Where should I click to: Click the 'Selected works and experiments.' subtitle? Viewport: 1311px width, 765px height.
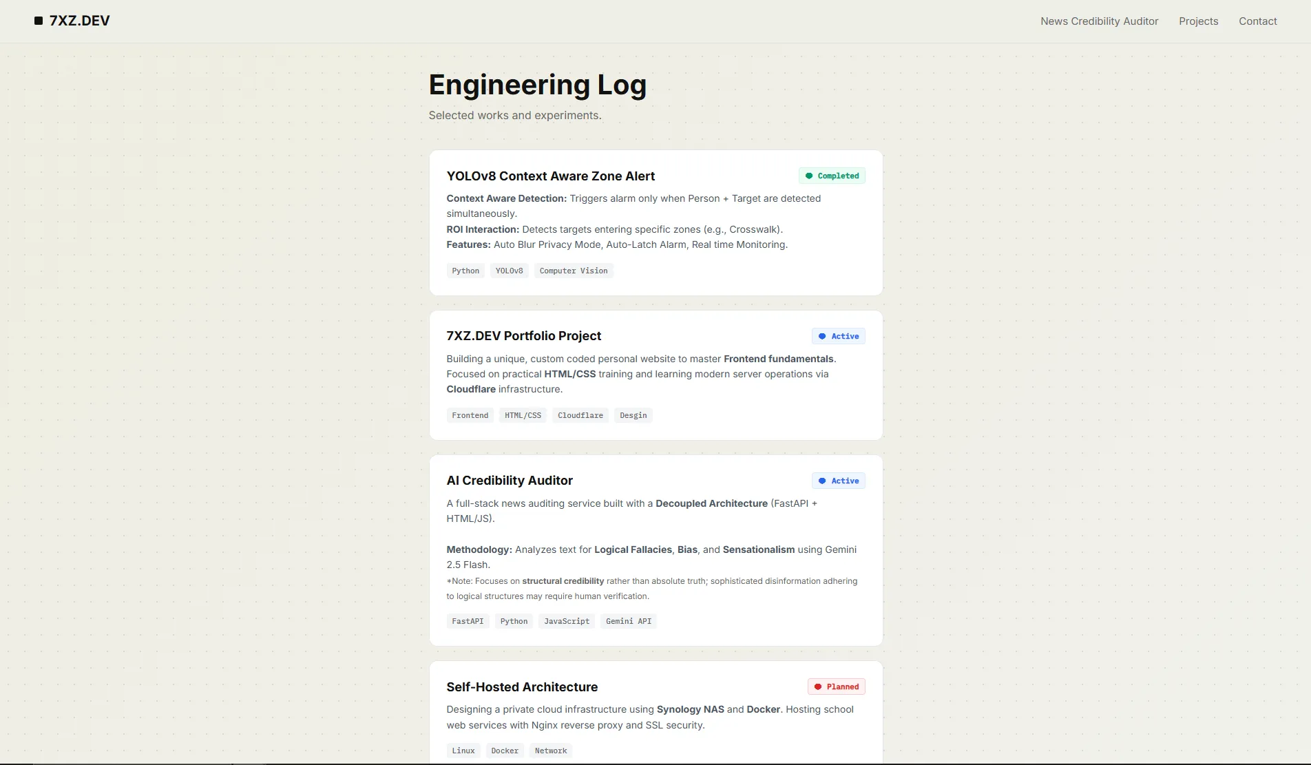click(x=515, y=115)
